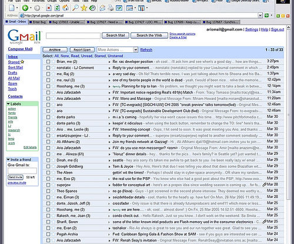Click the Send Invite button
294x244 pixels.
coord(15,177)
